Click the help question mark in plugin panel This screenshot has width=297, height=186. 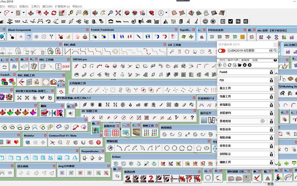coord(275,60)
